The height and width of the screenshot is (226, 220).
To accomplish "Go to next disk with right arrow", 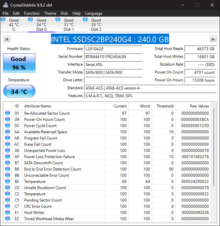I will [x=213, y=39].
